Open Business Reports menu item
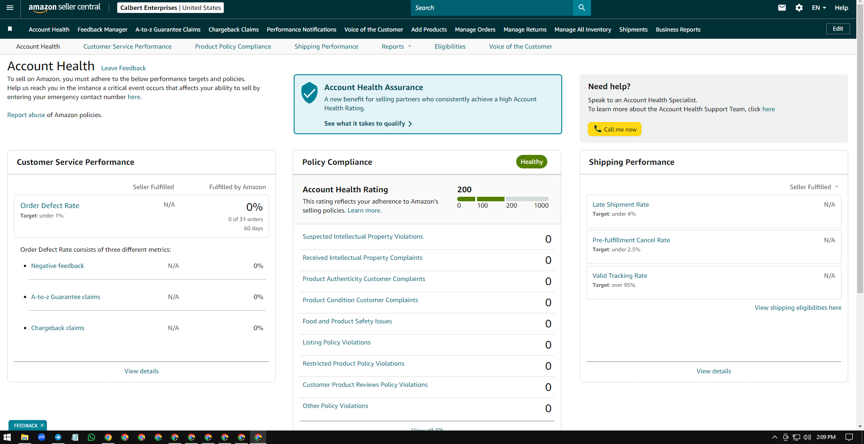 (678, 29)
